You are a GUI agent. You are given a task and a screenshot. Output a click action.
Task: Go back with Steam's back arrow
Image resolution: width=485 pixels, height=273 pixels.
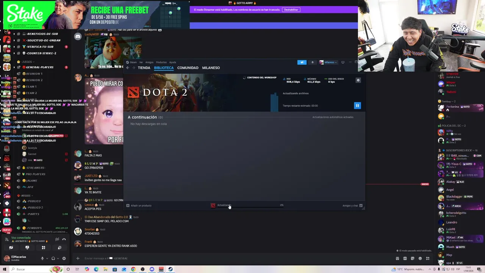coord(128,68)
